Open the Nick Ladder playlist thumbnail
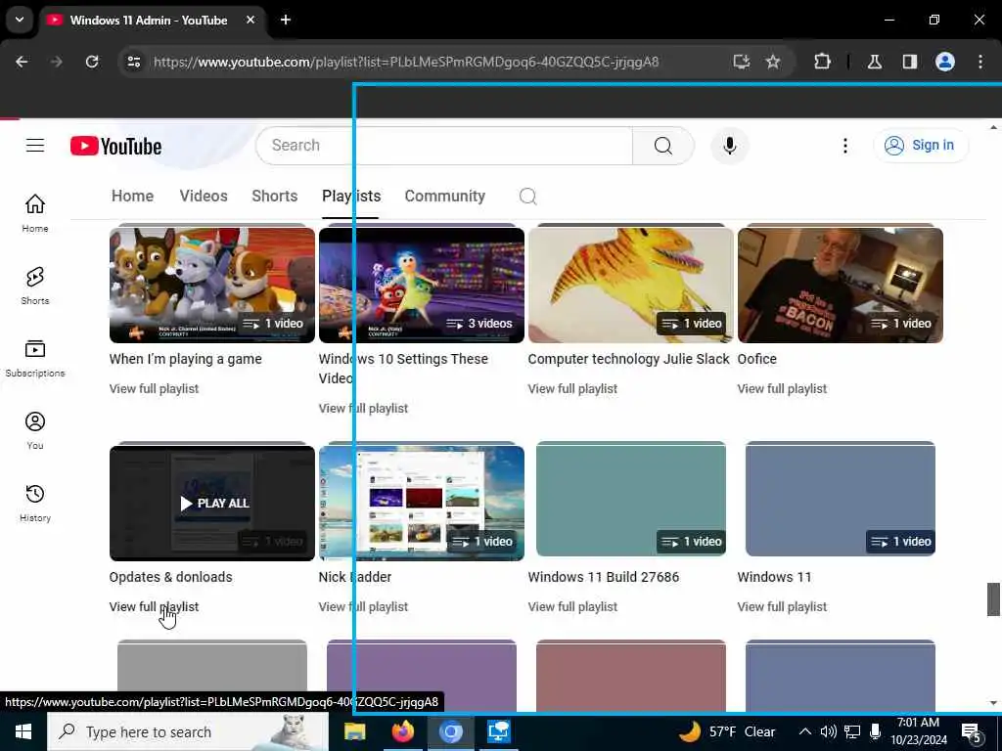Screen dimensions: 1002x751 (x=422, y=503)
